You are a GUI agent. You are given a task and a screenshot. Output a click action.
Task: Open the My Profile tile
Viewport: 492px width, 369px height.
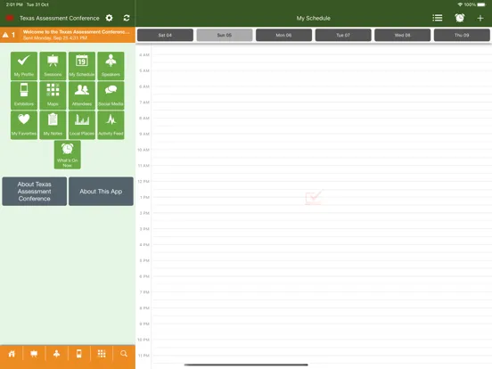click(24, 66)
